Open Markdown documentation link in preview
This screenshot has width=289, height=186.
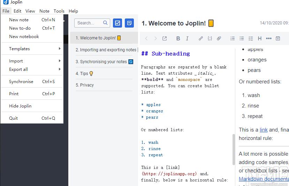(x=264, y=179)
